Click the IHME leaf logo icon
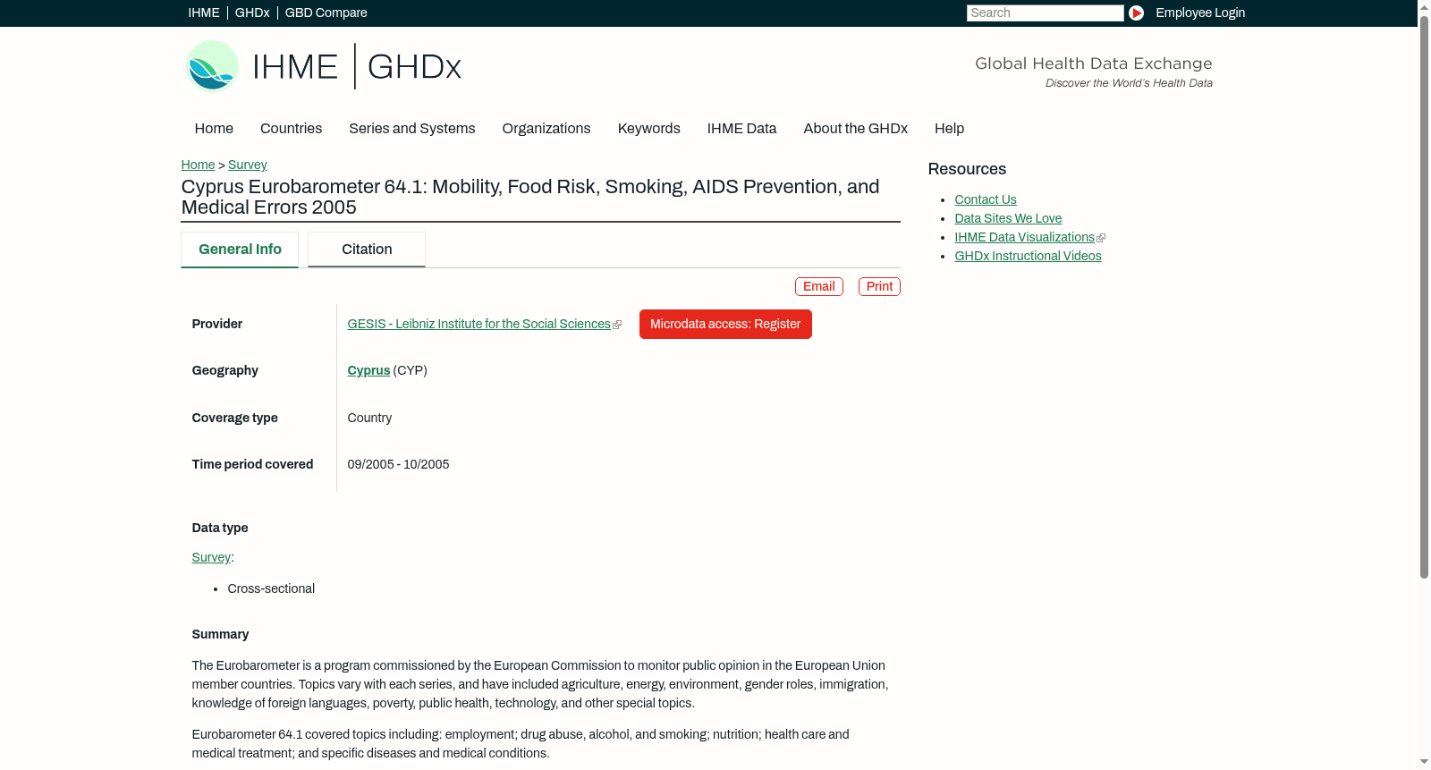 [212, 66]
